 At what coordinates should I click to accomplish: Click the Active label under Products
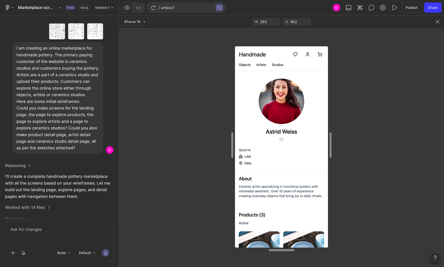[x=244, y=223]
